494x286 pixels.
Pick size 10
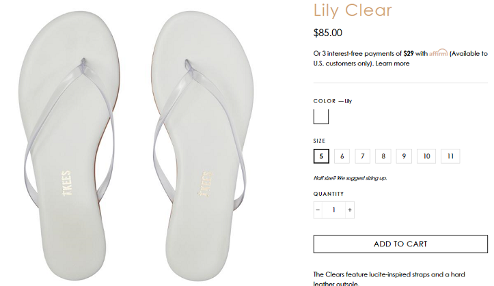click(x=426, y=156)
